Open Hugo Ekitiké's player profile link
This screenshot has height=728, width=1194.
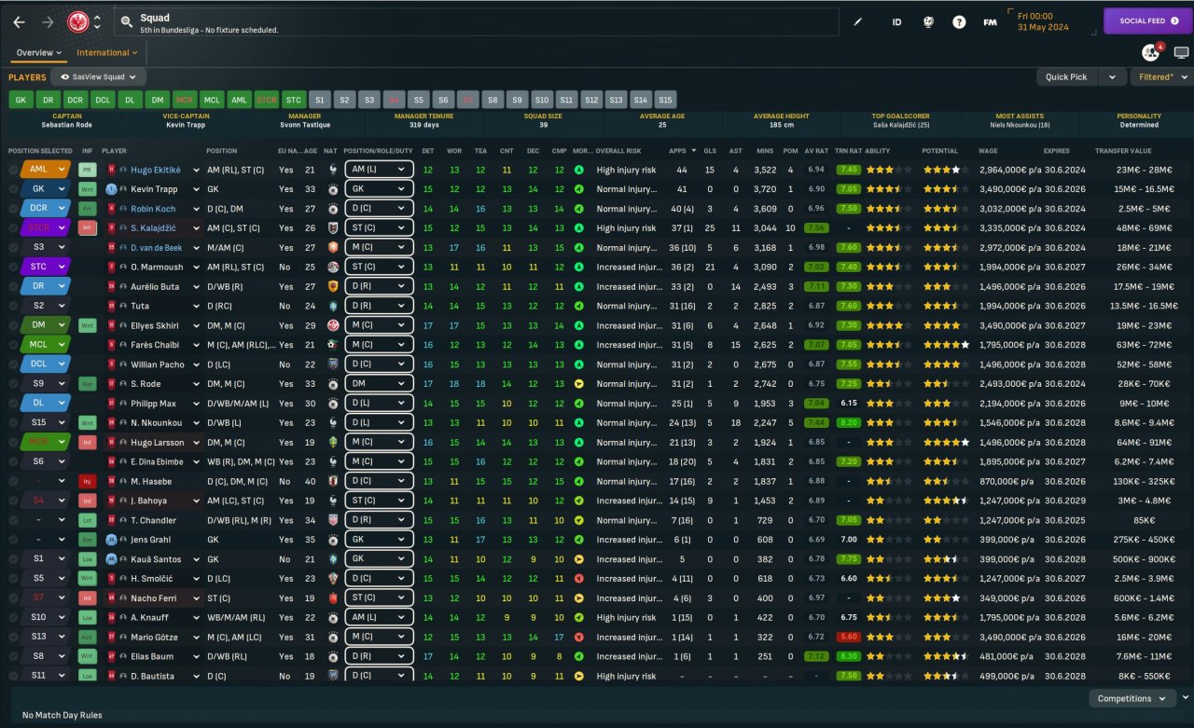click(156, 170)
